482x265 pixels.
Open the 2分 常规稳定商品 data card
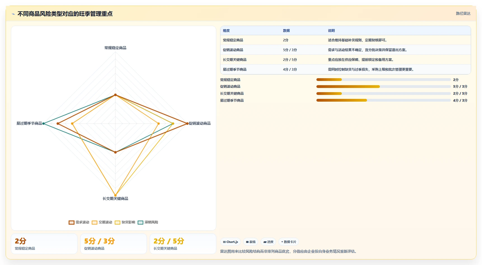coord(44,244)
